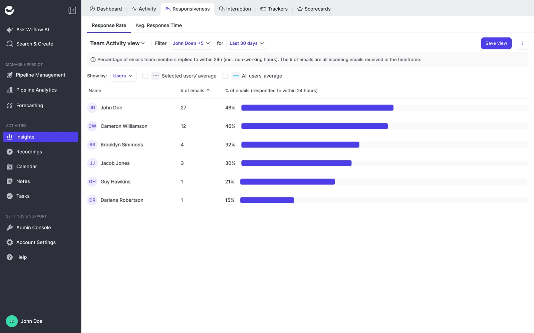Open the John Doe's +5 filter dropdown
This screenshot has width=534, height=333.
(x=192, y=43)
